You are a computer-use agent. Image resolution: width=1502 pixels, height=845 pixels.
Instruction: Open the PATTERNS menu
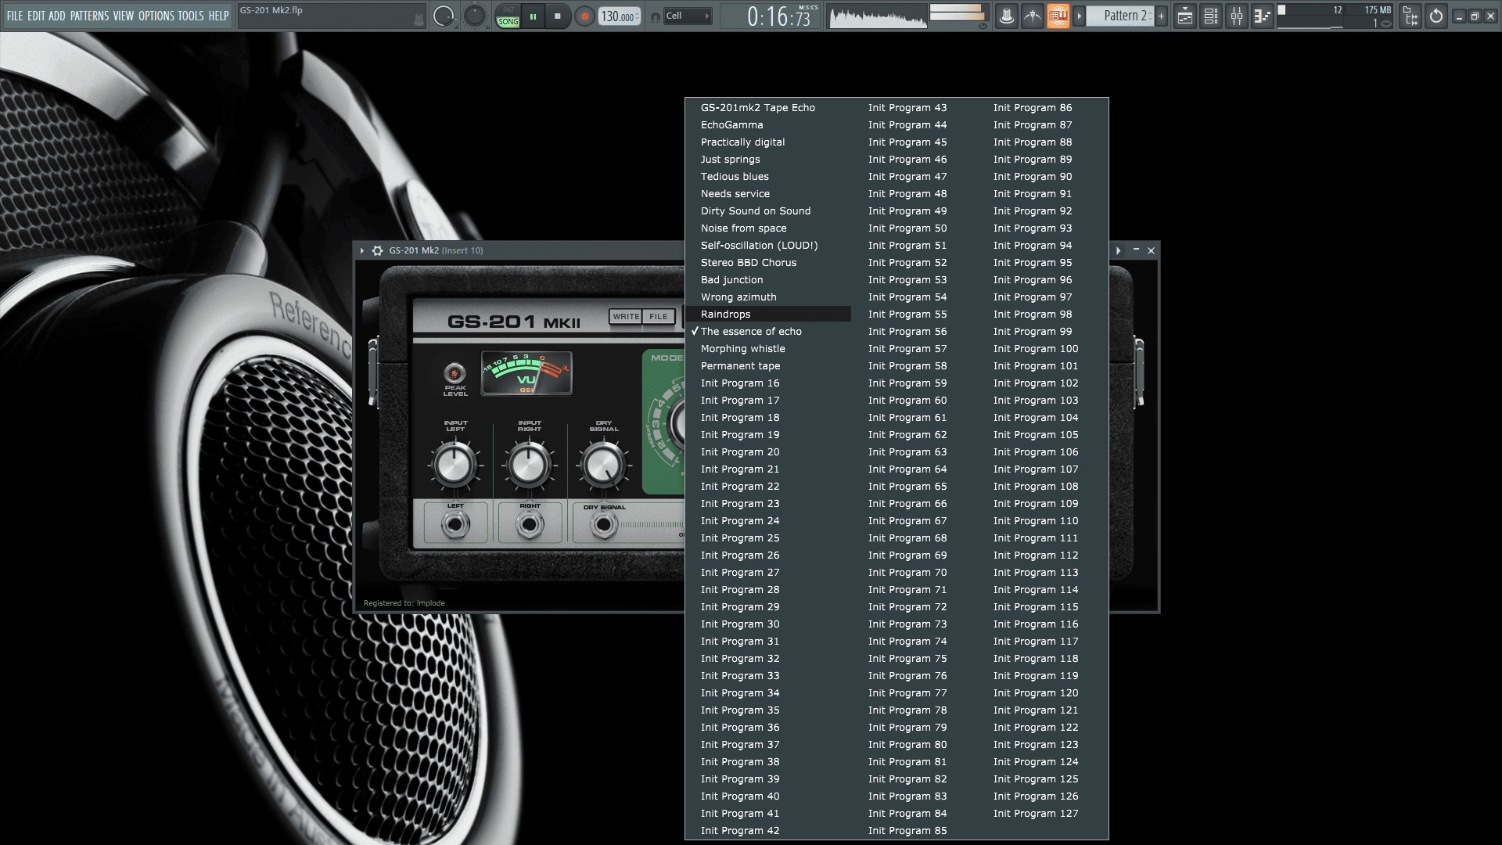[x=89, y=16]
